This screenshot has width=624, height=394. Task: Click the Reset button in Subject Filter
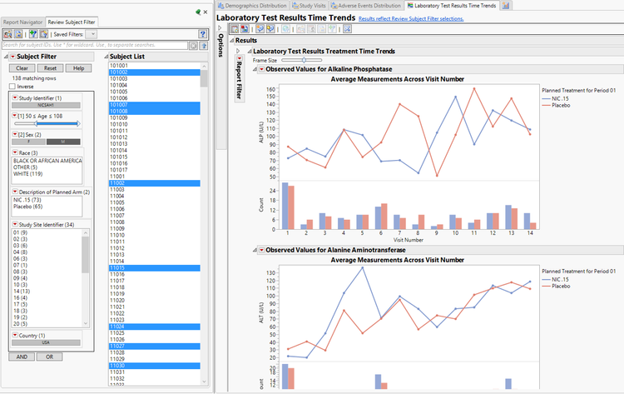pos(50,68)
